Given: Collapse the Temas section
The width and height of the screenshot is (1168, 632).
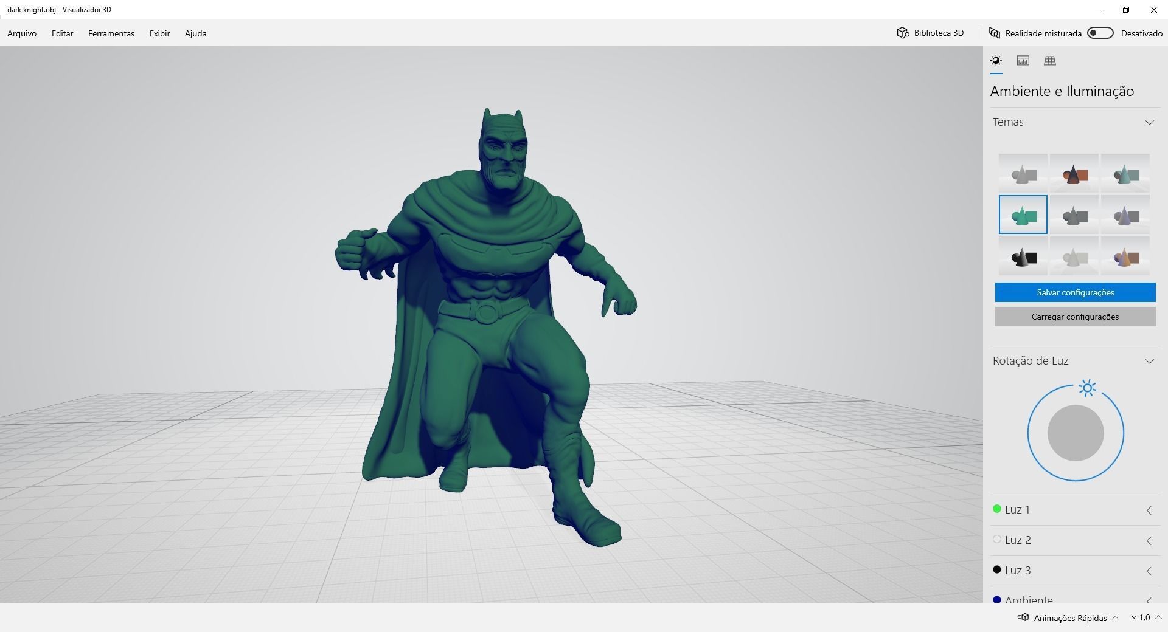Looking at the screenshot, I should 1149,122.
